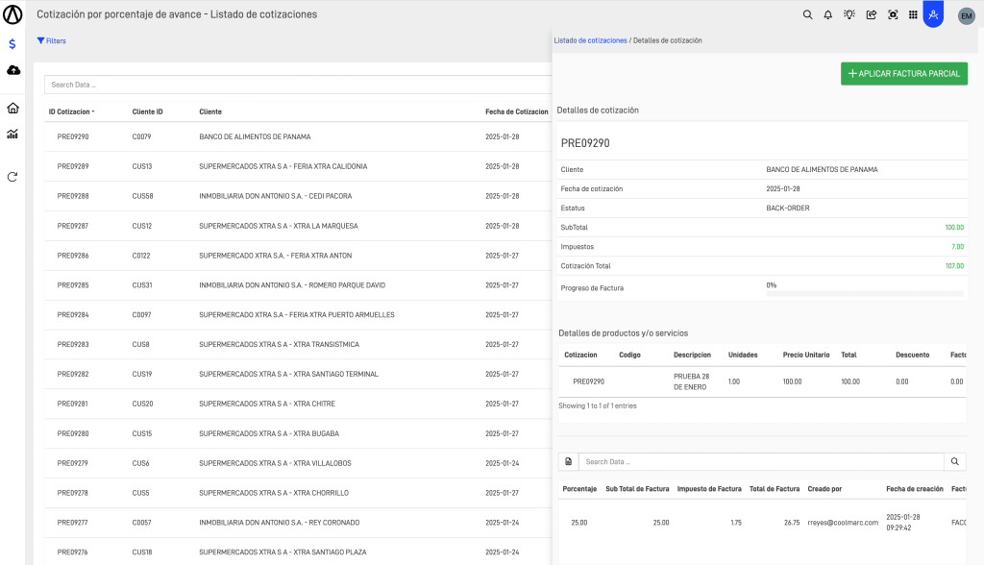Viewport: 984px width, 565px height.
Task: Open notifications bell icon
Action: tap(827, 14)
